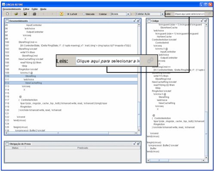215x172 pixels.
Task: Open the Editar menu
Action: (26, 9)
